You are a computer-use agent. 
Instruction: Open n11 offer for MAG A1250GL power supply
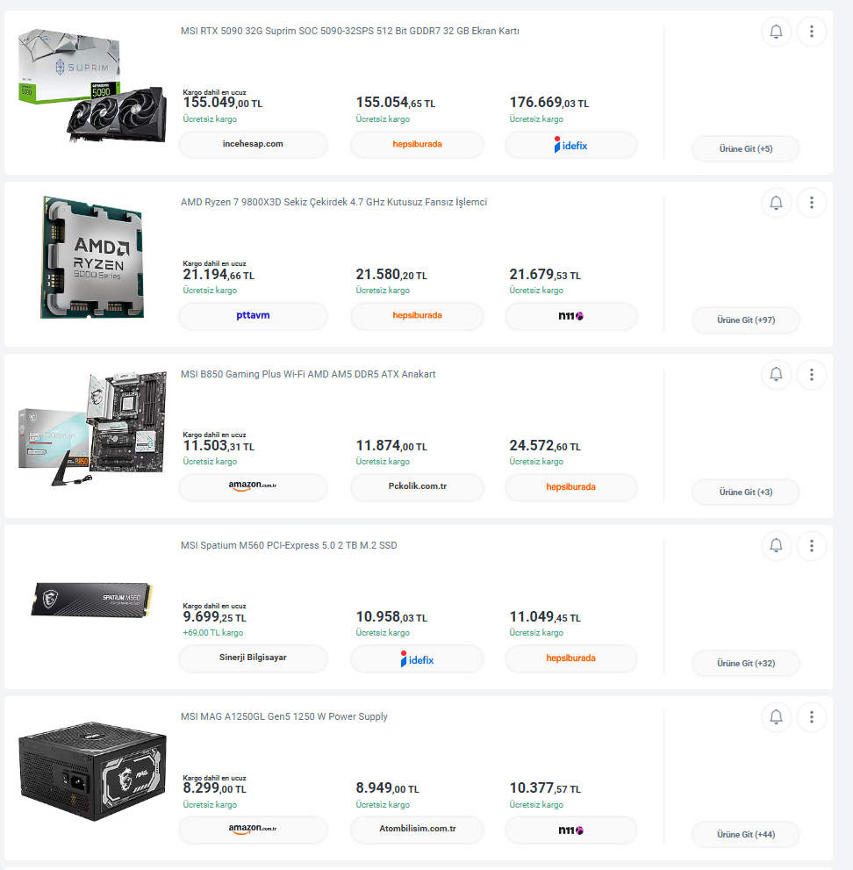click(x=570, y=830)
